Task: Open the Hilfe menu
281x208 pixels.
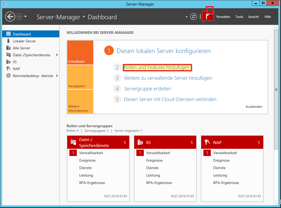Action: 267,17
